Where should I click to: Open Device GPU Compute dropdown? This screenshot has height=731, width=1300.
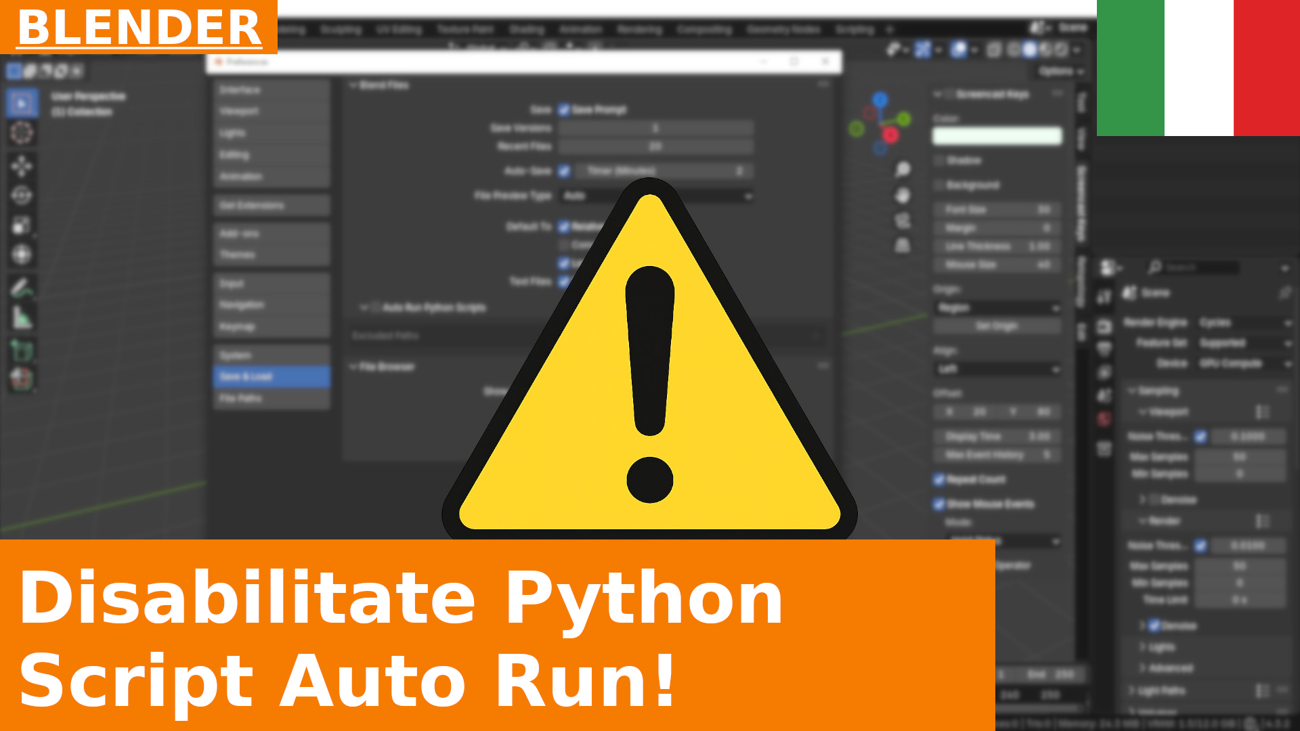point(1244,363)
